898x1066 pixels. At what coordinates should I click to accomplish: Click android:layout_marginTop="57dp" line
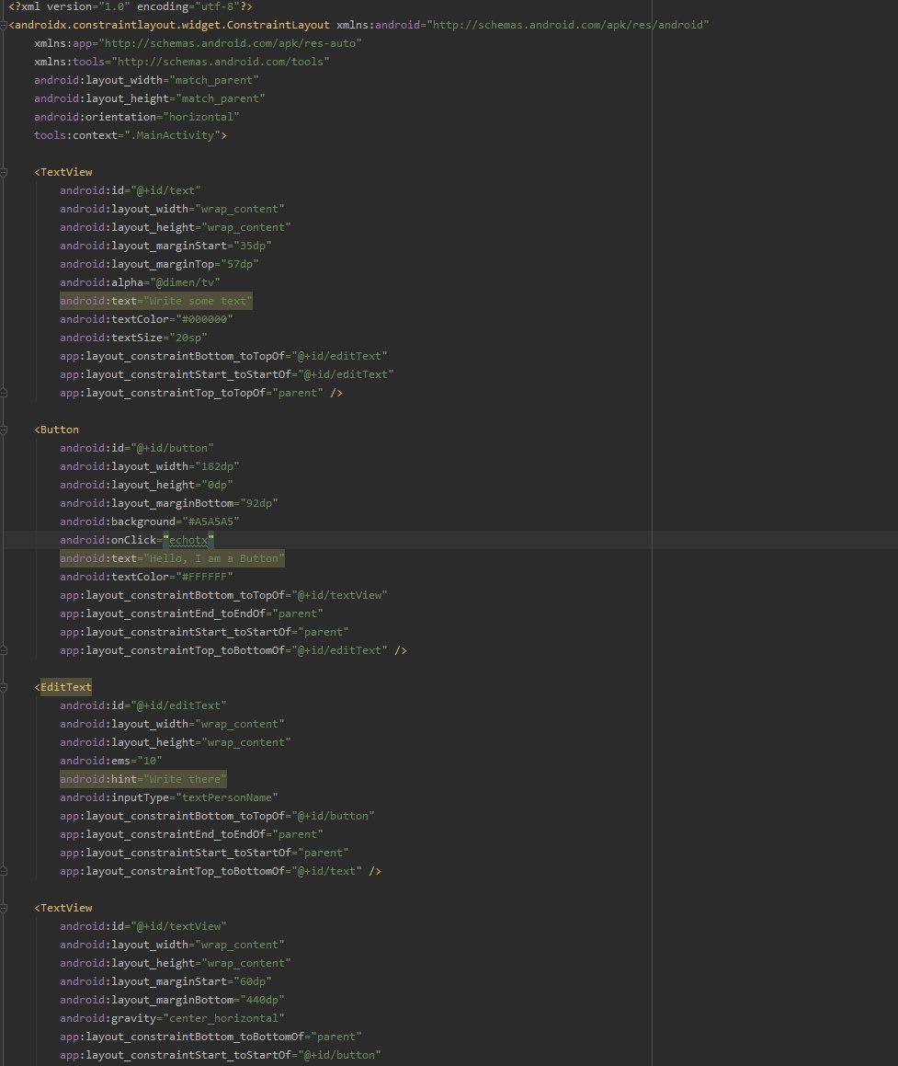[159, 264]
